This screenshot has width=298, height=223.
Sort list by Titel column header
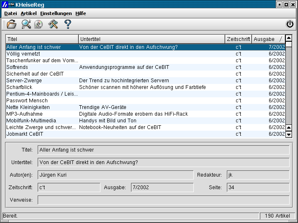pos(42,39)
